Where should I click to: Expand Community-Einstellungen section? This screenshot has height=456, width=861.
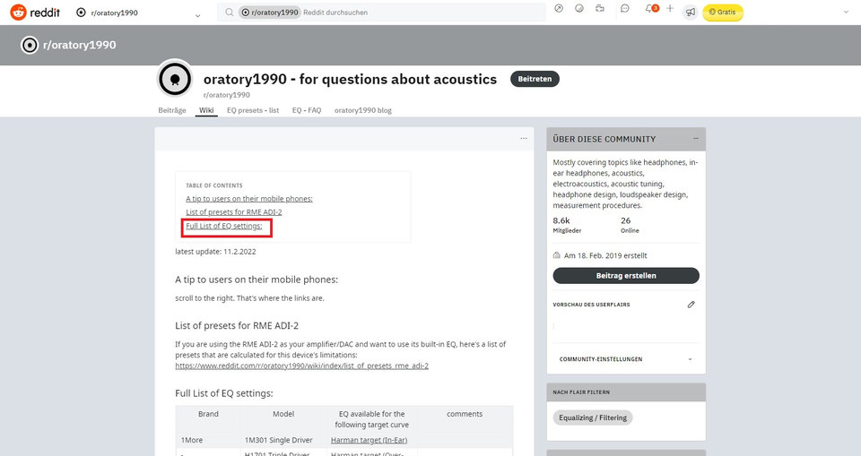(x=690, y=359)
